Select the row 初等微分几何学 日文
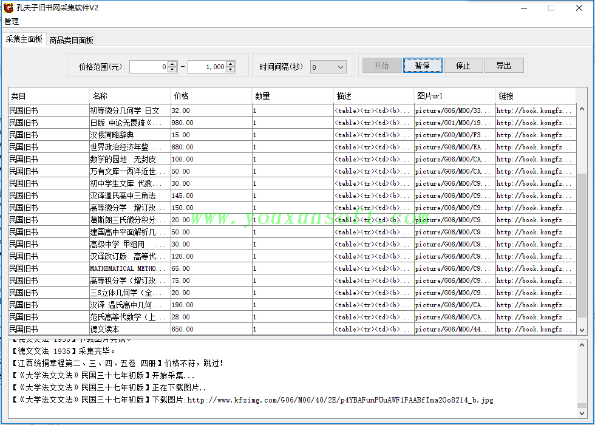This screenshot has width=595, height=425. (x=292, y=110)
